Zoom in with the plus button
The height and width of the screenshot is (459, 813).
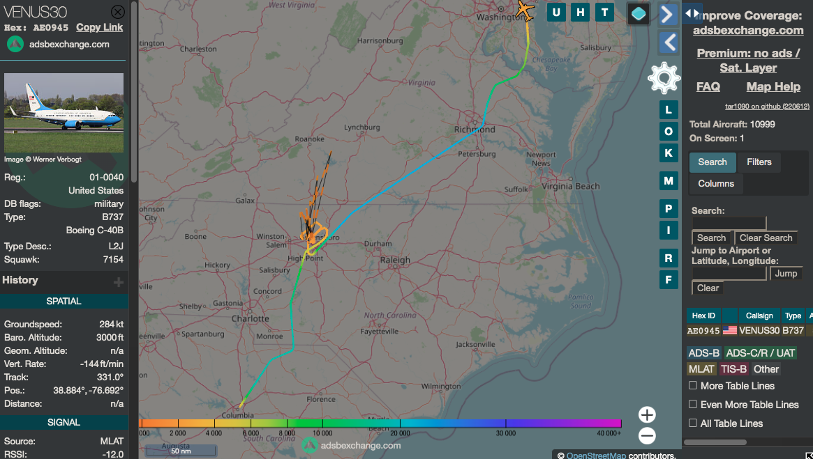click(x=647, y=415)
